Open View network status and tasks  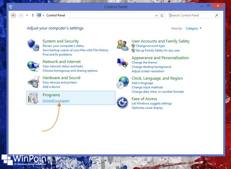(x=63, y=66)
